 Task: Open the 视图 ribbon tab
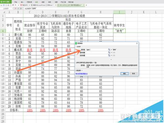pyautogui.click(x=56, y=2)
